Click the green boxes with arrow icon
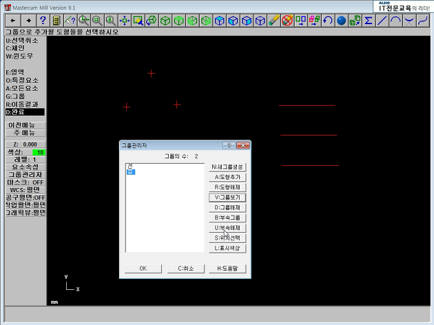 301,21
